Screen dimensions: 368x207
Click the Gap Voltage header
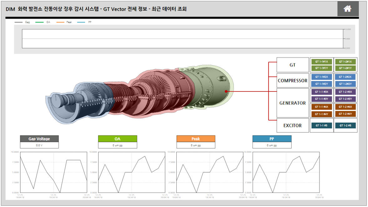tap(39, 139)
